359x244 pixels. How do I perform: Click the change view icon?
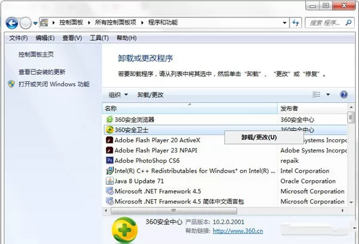coord(317,94)
